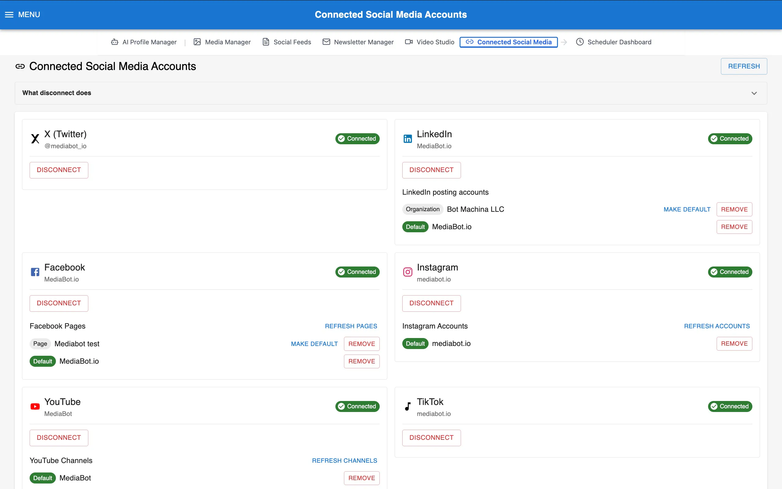The width and height of the screenshot is (782, 489).
Task: Click the LinkedIn Connected status badge
Action: click(730, 139)
